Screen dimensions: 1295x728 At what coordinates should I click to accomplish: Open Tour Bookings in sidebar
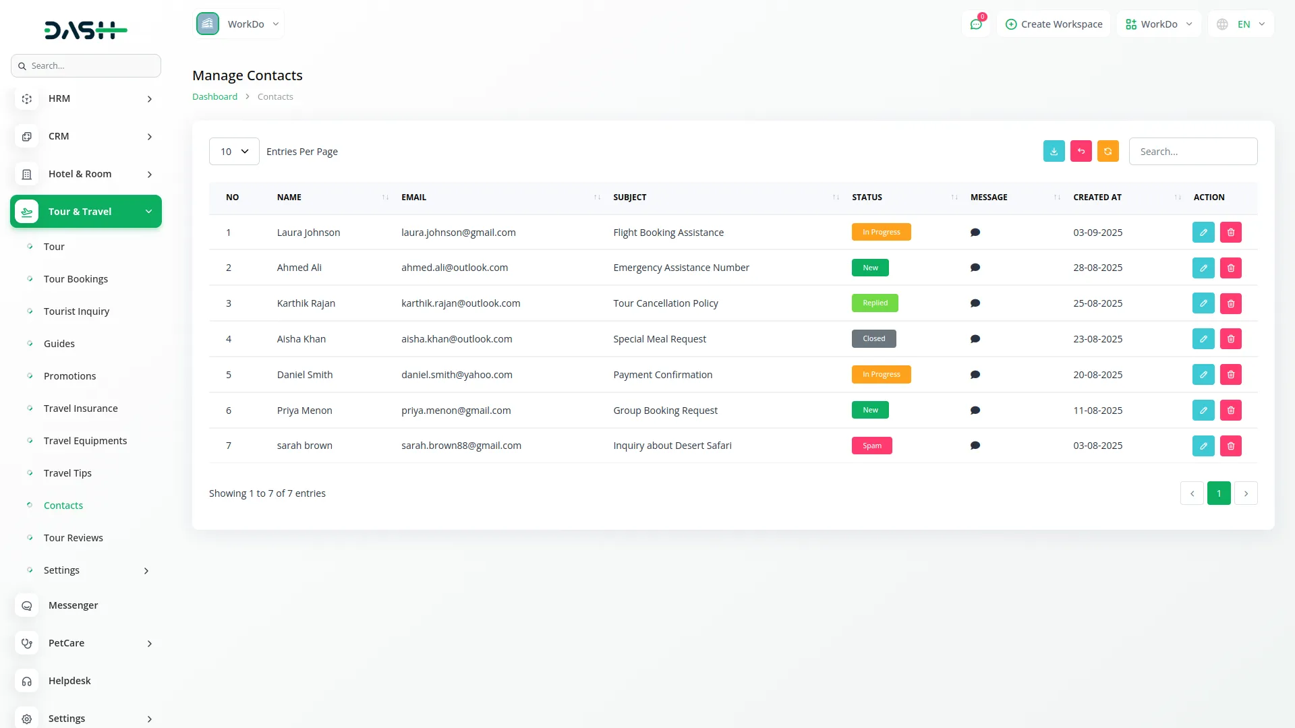click(76, 279)
